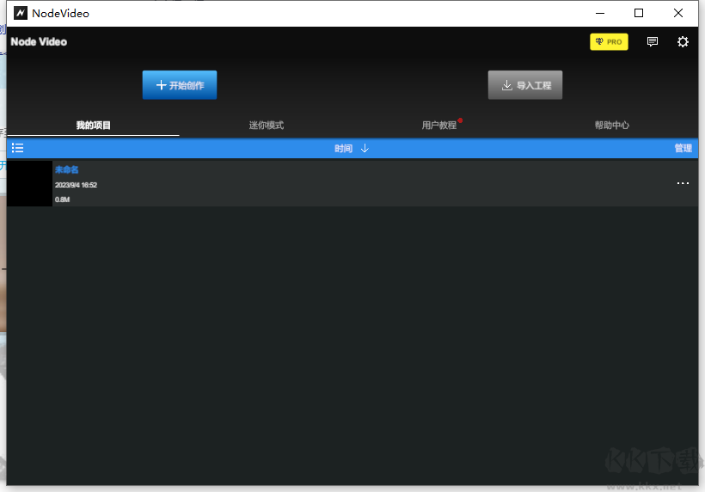705x492 pixels.
Task: Switch to the 我的项目 tab
Action: click(93, 125)
